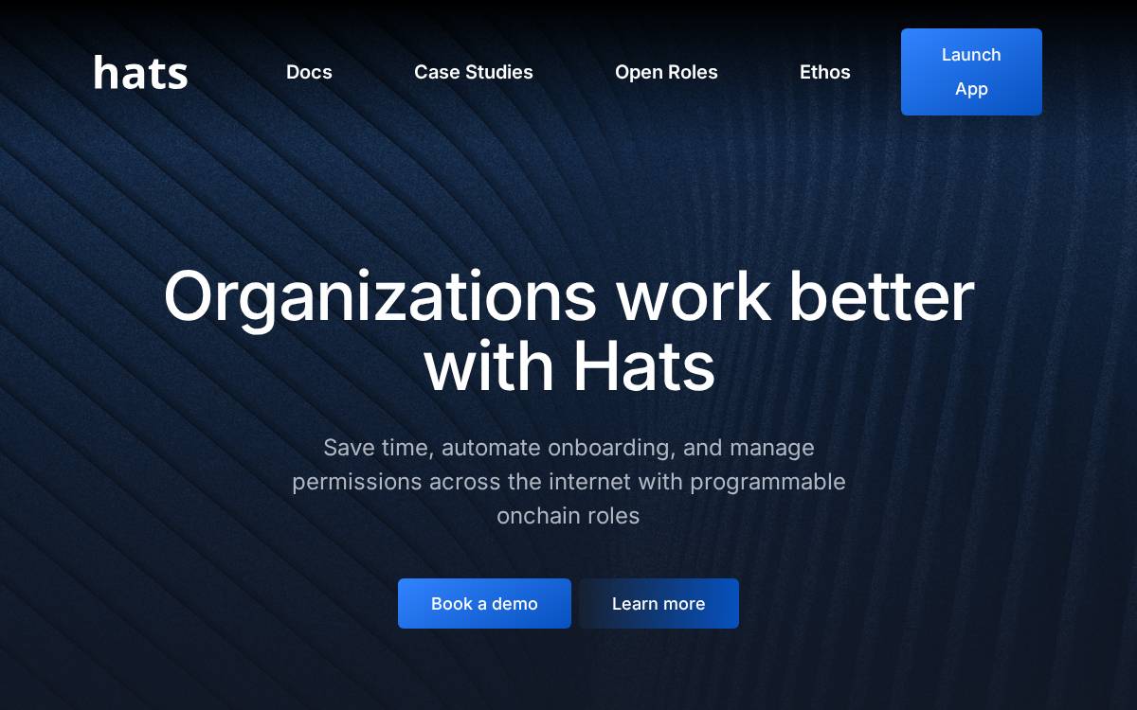This screenshot has width=1137, height=710.
Task: Click the Launch App button
Action: [971, 72]
